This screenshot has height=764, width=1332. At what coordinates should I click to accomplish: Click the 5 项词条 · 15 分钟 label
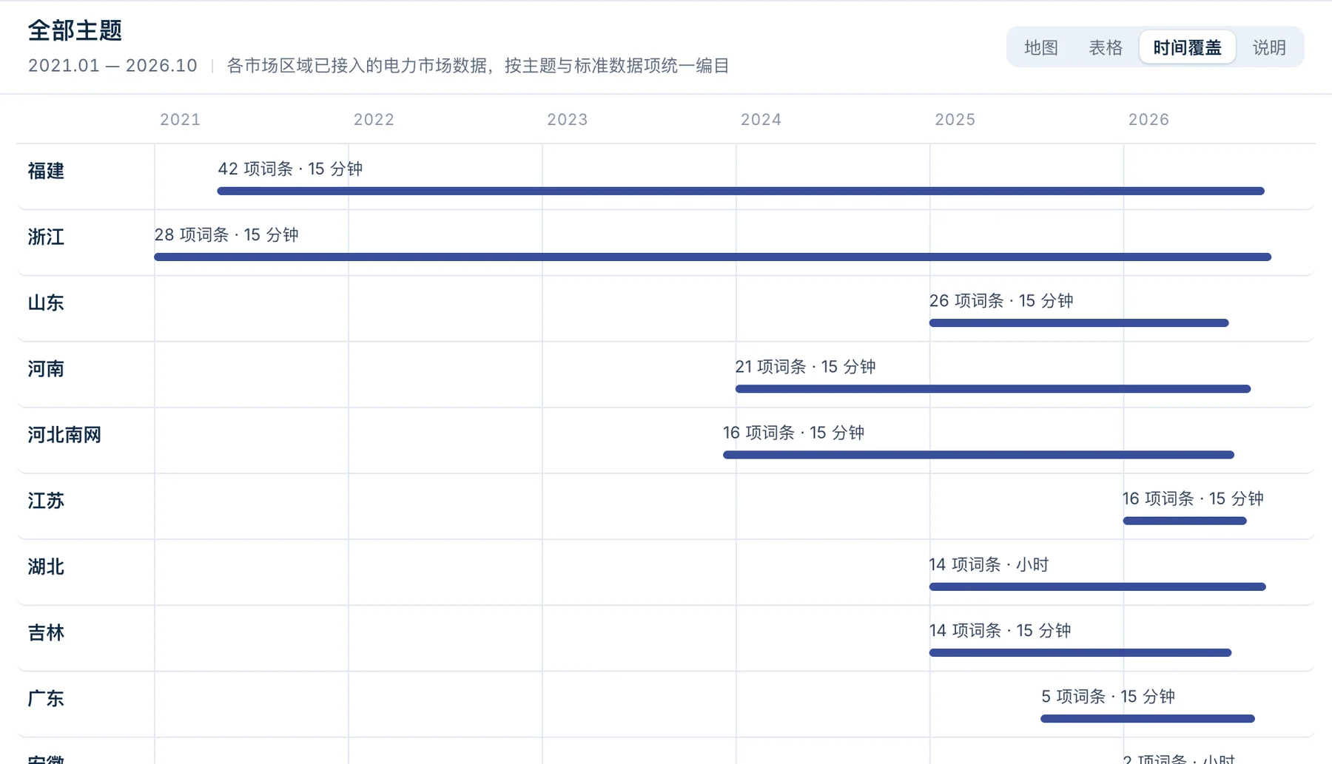pos(1108,696)
